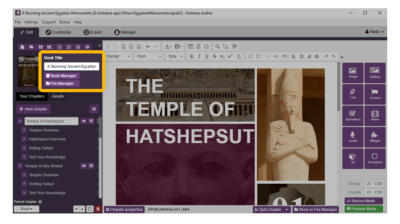Viewport: 400px width, 224px height.
Task: Add an Anchor
Action: pyautogui.click(x=375, y=94)
